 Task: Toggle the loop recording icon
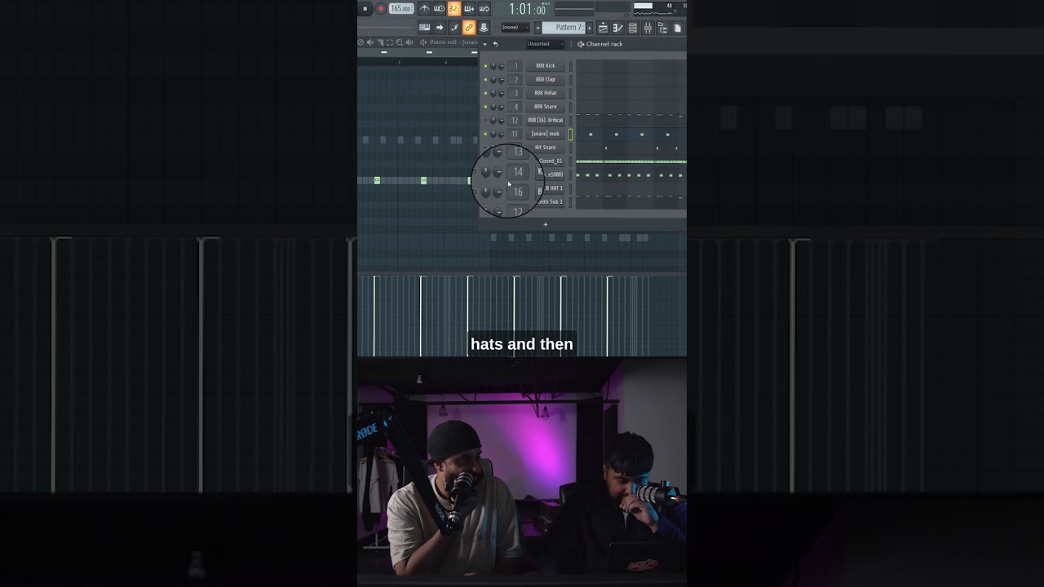point(484,9)
